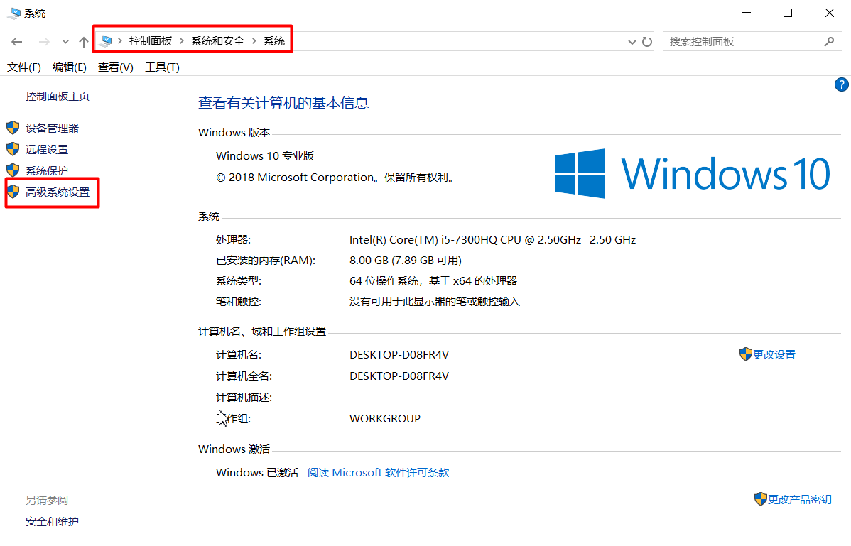The width and height of the screenshot is (851, 546).
Task: Open the 工具(T) menu
Action: click(162, 67)
